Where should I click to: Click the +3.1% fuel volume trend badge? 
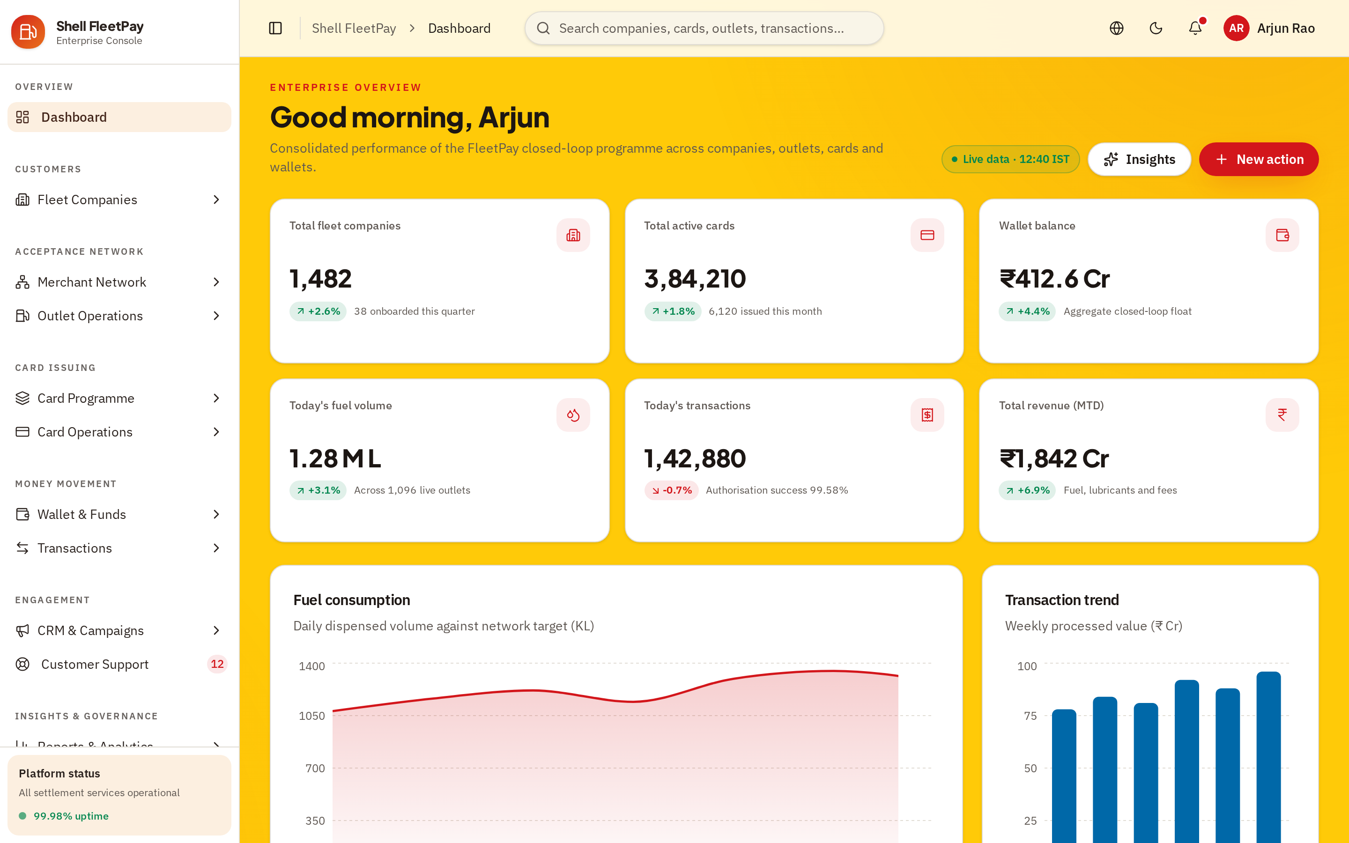(318, 490)
